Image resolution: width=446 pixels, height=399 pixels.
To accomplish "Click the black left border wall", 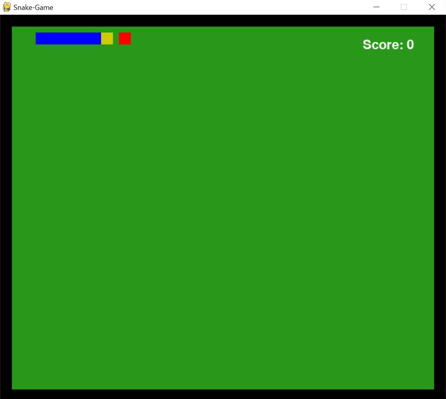I will click(x=6, y=208).
